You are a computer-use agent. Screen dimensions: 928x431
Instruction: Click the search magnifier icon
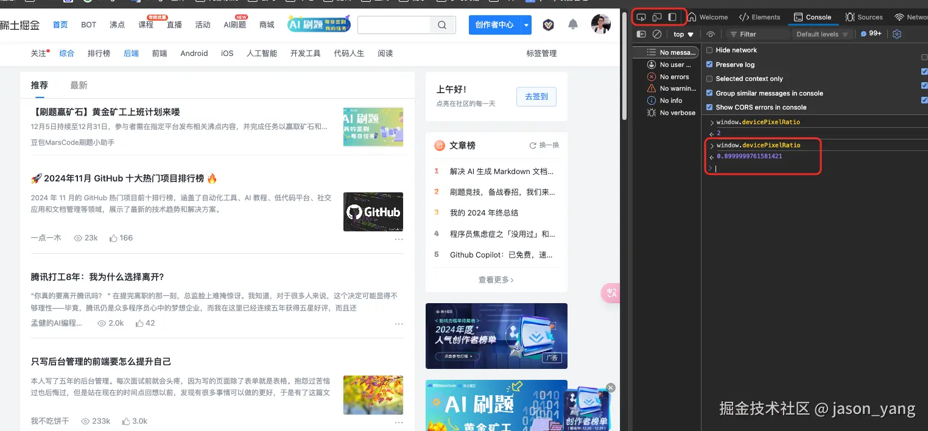(x=442, y=25)
